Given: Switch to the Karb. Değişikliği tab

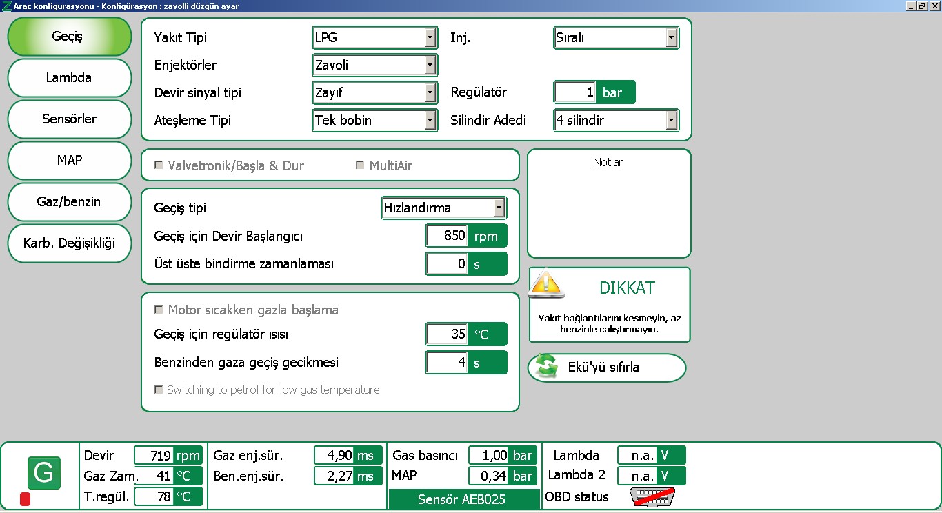Looking at the screenshot, I should (x=69, y=243).
